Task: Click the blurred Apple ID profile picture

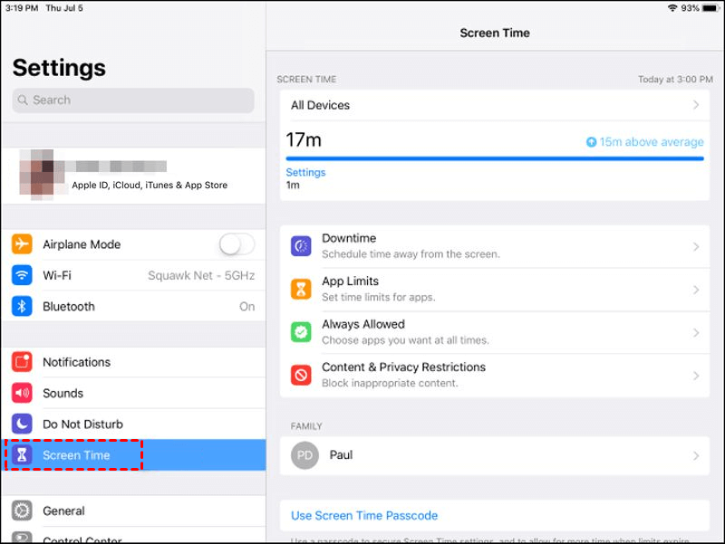Action: pyautogui.click(x=42, y=175)
